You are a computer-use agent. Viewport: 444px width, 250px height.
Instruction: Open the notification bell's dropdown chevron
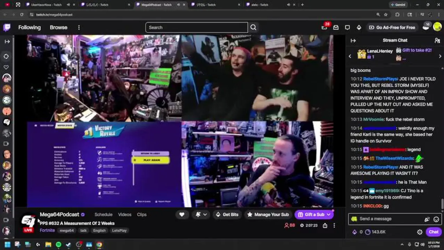tap(205, 215)
